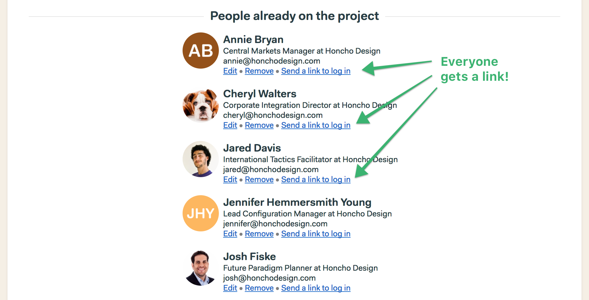Edit Josh Fiske's details
The image size is (589, 300).
[x=230, y=288]
